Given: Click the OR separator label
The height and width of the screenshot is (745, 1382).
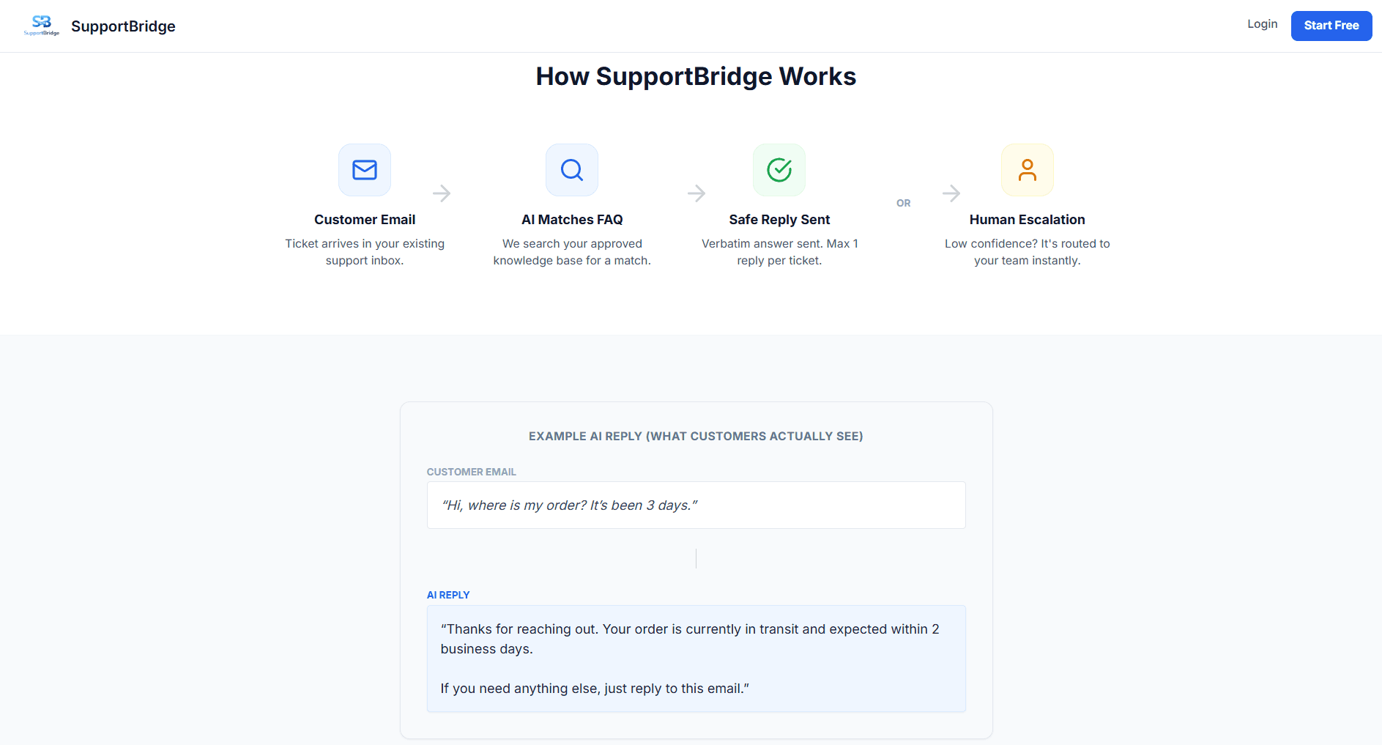Looking at the screenshot, I should (x=903, y=203).
